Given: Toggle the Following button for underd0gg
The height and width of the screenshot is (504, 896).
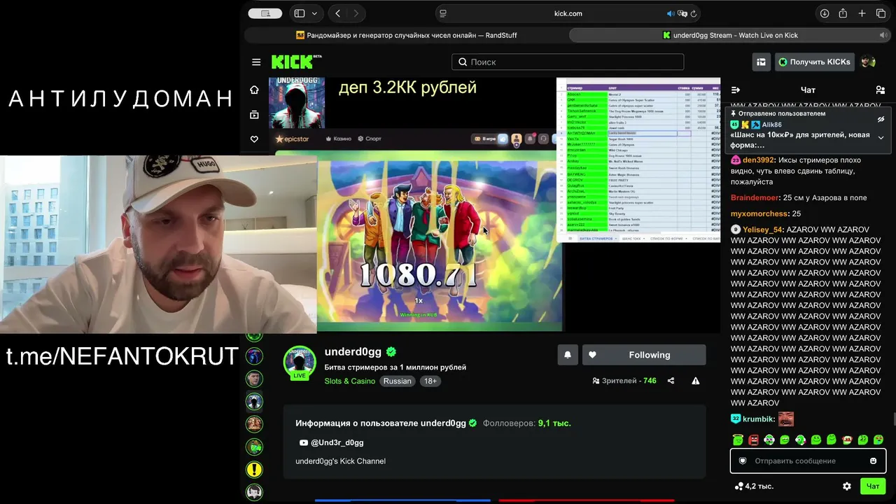Looking at the screenshot, I should click(x=644, y=355).
